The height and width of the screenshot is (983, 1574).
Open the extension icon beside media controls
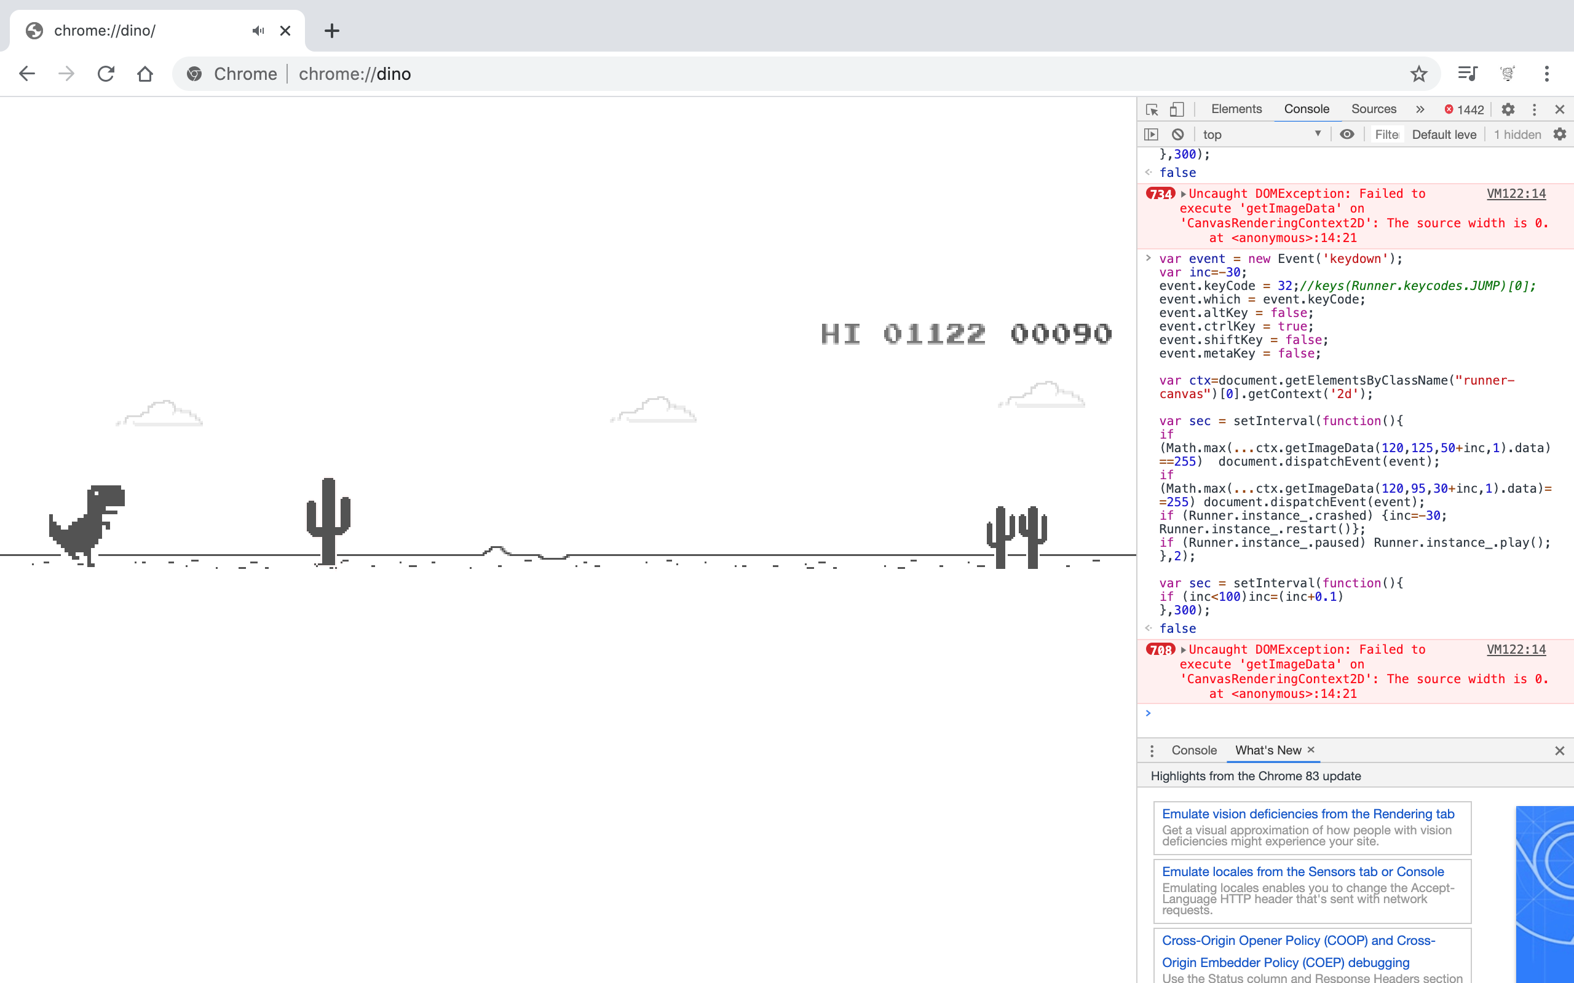(1508, 74)
